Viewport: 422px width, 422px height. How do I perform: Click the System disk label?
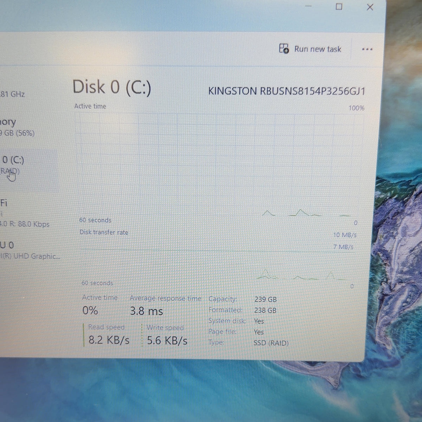click(227, 321)
